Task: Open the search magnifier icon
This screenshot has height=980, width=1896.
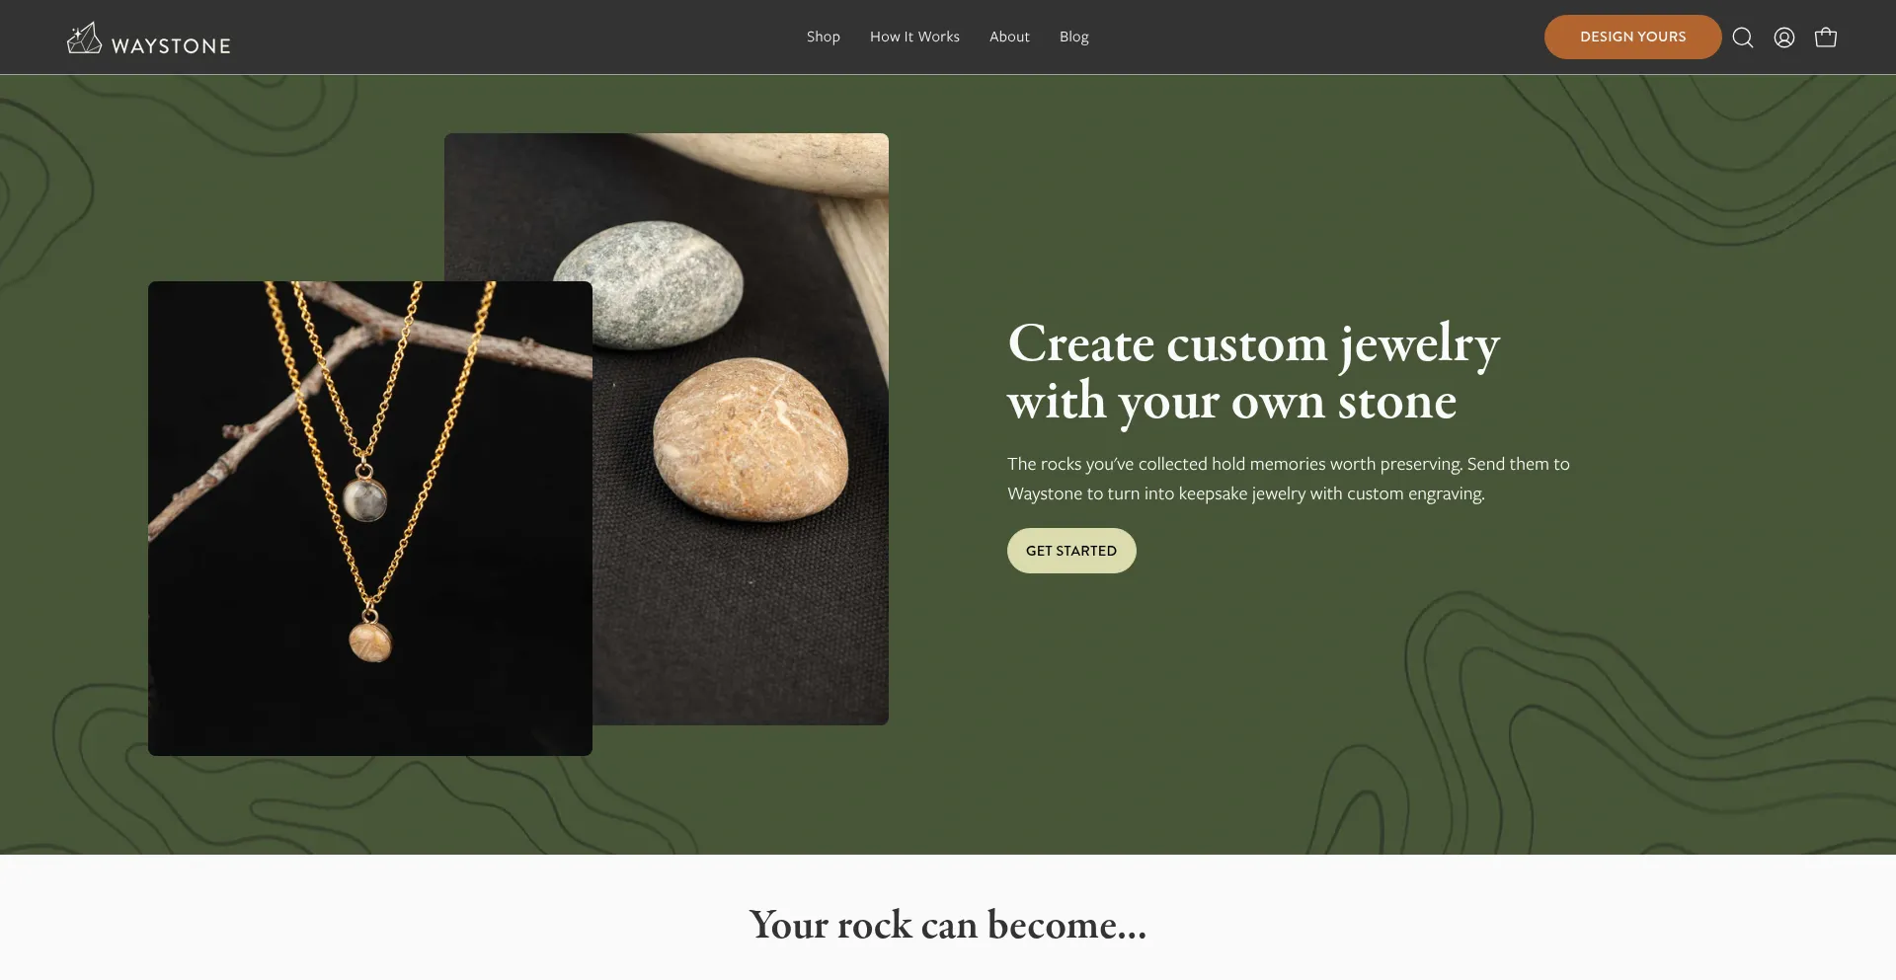Action: pos(1743,38)
